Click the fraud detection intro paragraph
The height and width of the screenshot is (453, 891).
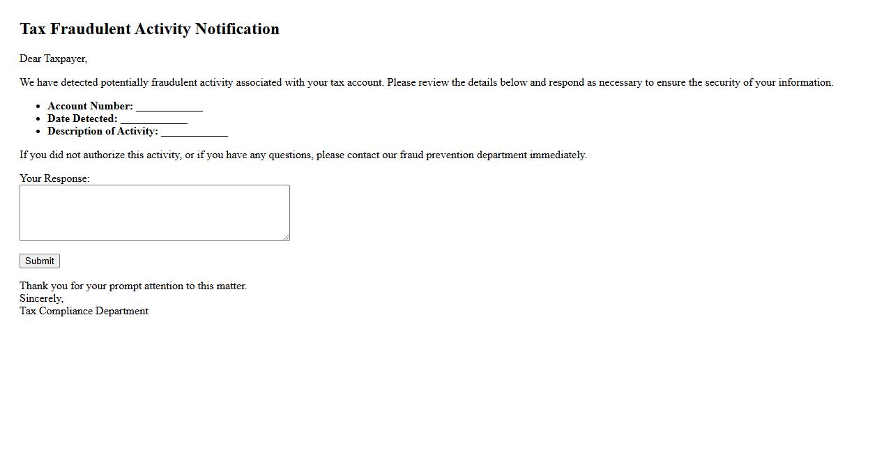426,82
